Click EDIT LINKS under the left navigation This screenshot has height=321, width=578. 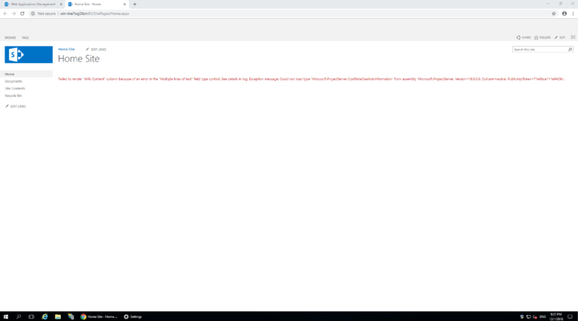[16, 107]
